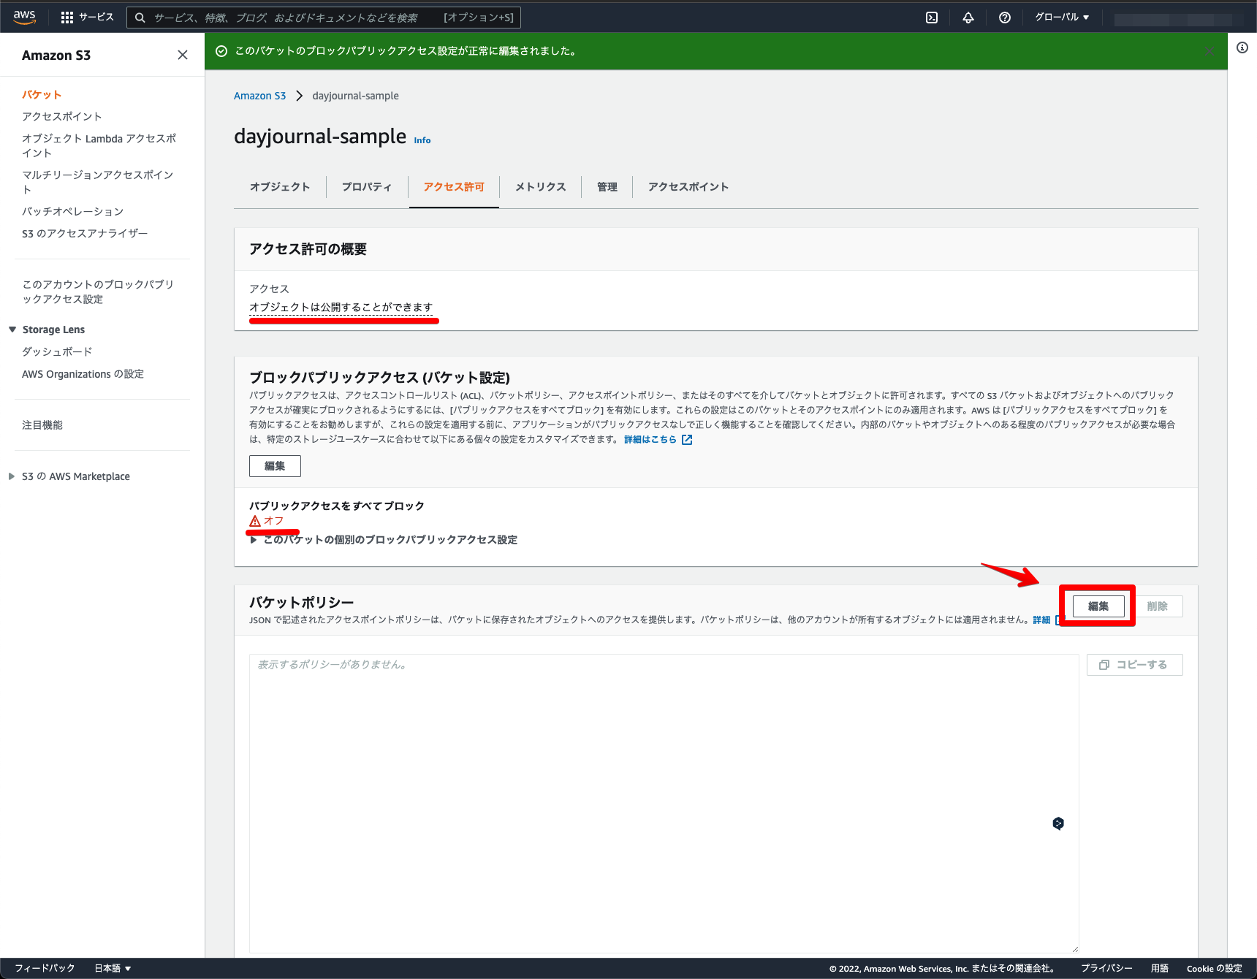This screenshot has width=1257, height=979.
Task: Launch the CloudShell terminal icon
Action: [x=932, y=18]
